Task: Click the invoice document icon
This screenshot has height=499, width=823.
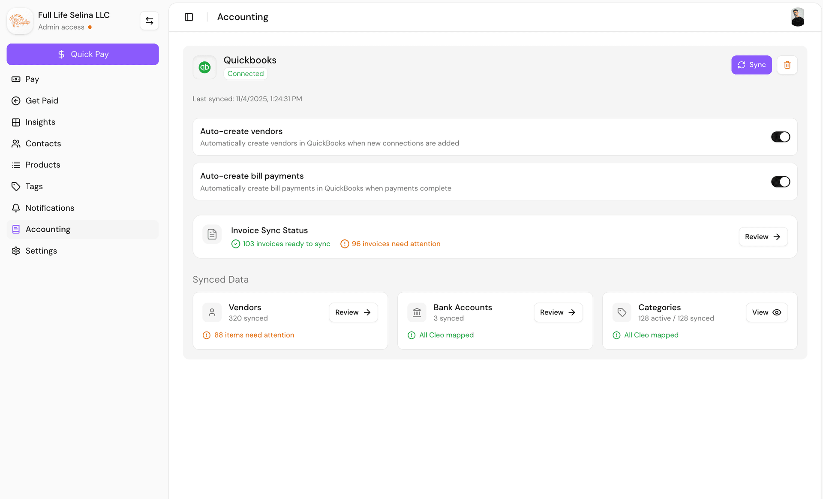Action: coord(212,234)
